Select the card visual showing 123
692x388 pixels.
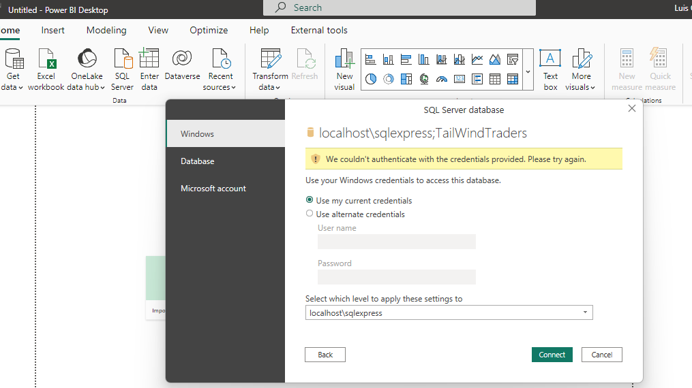[x=460, y=79]
